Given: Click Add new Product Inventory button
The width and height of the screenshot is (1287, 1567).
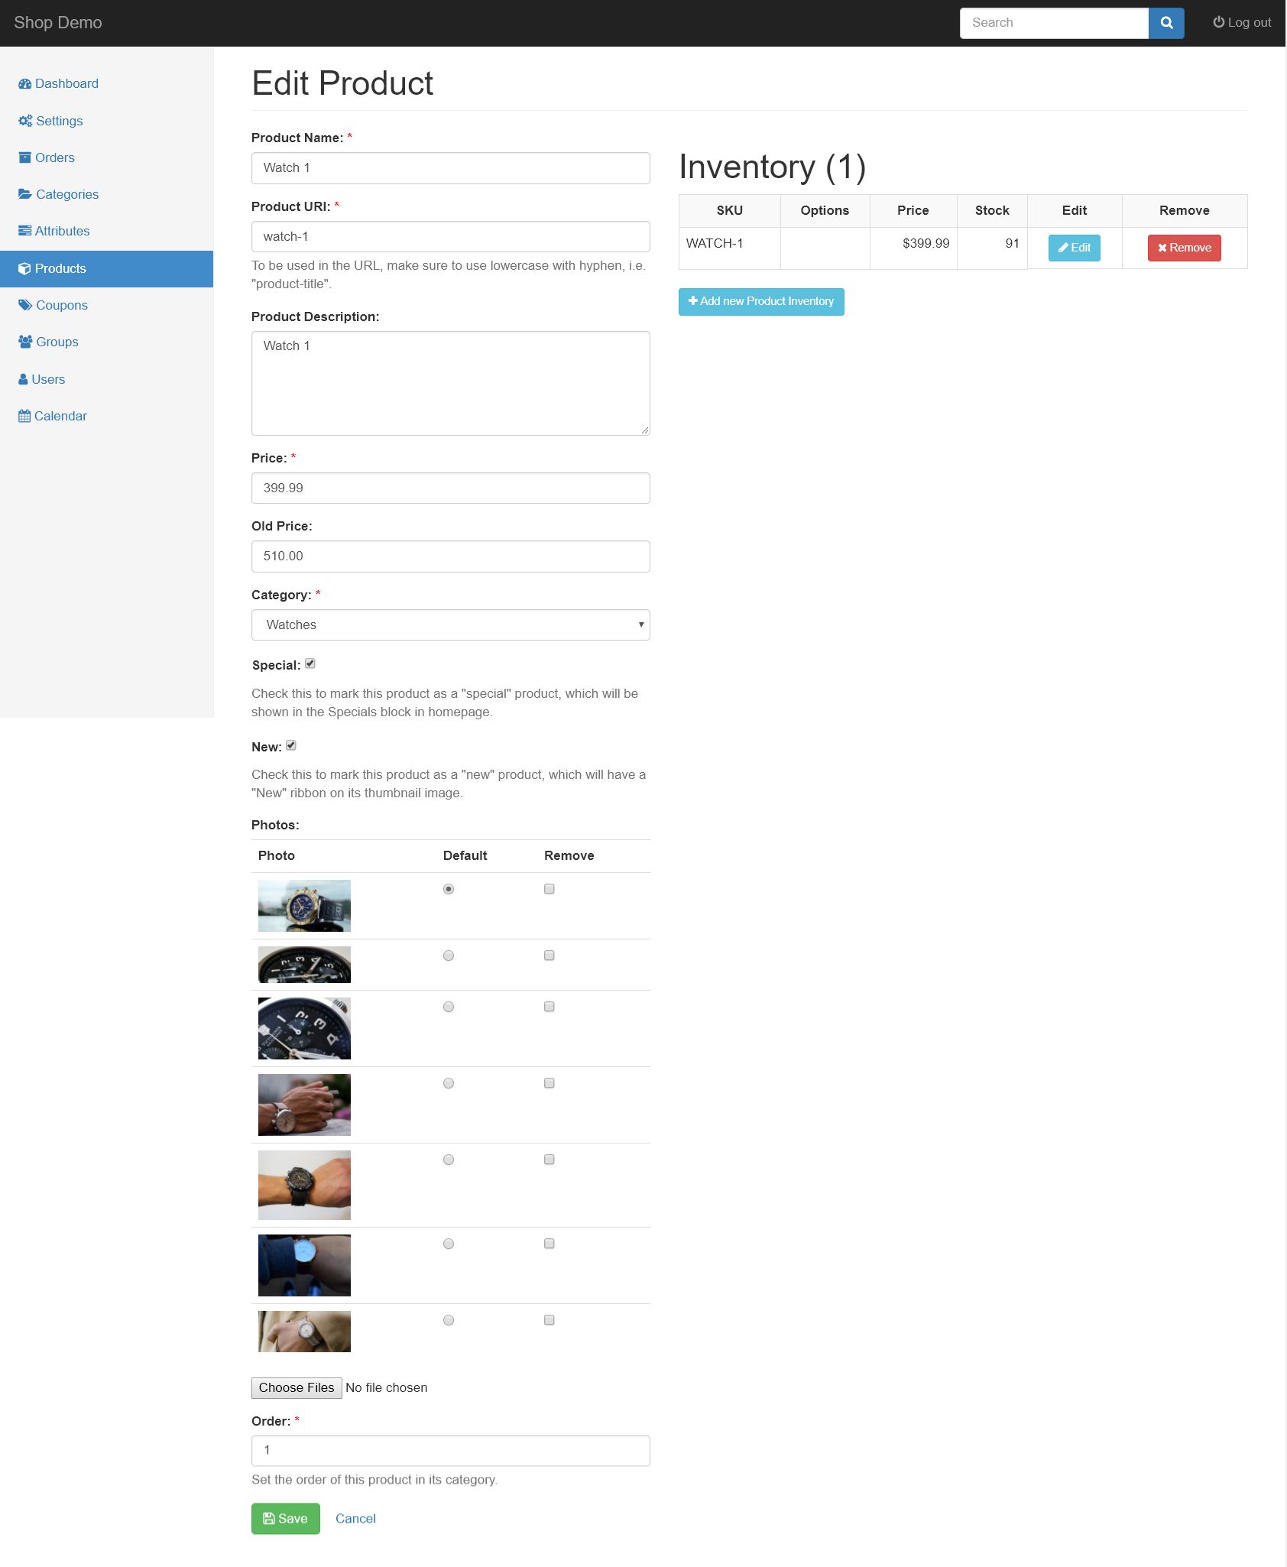Looking at the screenshot, I should pos(761,301).
